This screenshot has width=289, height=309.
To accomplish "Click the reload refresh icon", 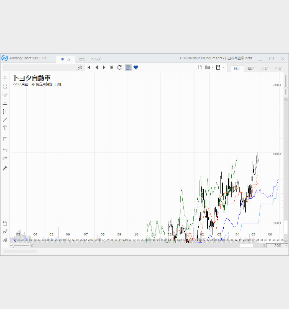I will [120, 68].
